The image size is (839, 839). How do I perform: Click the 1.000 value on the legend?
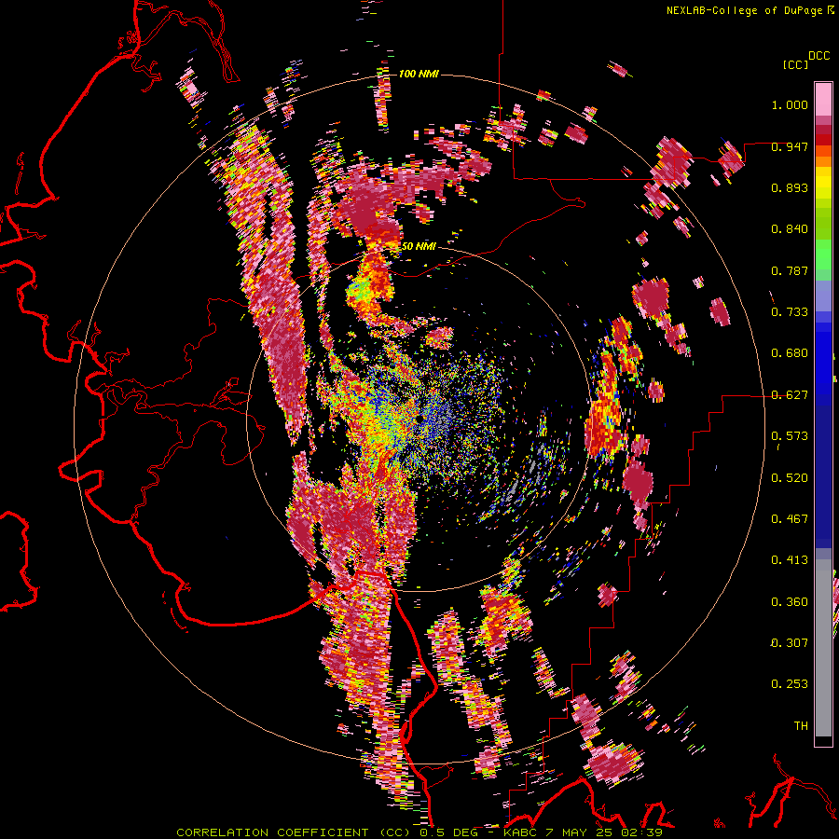pos(790,104)
